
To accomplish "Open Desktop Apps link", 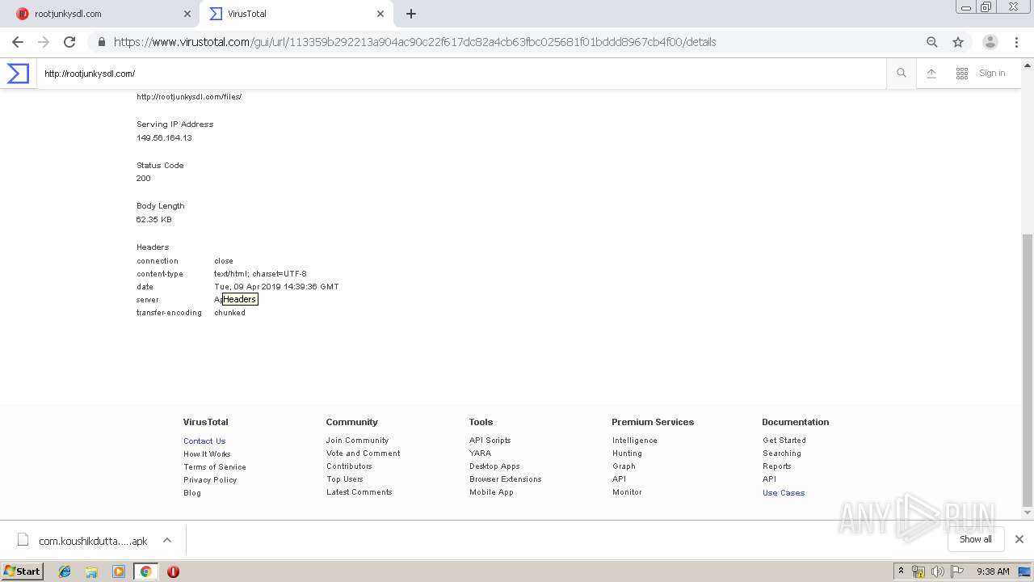I will [494, 466].
